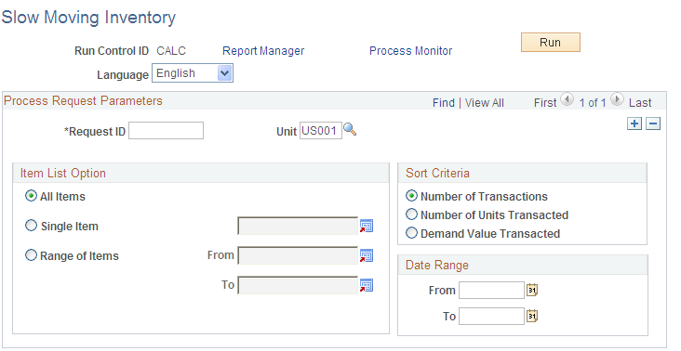Screen dimensions: 681x351
Task: Click the Unit field containing US001
Action: 321,130
